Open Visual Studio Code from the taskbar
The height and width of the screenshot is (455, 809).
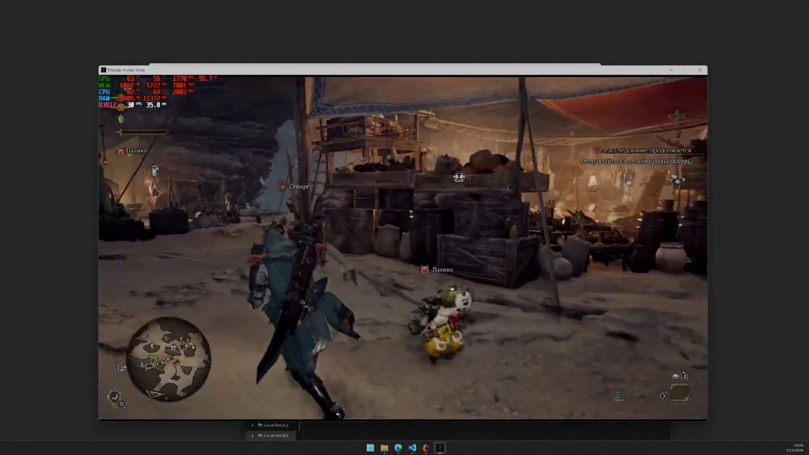[x=412, y=448]
